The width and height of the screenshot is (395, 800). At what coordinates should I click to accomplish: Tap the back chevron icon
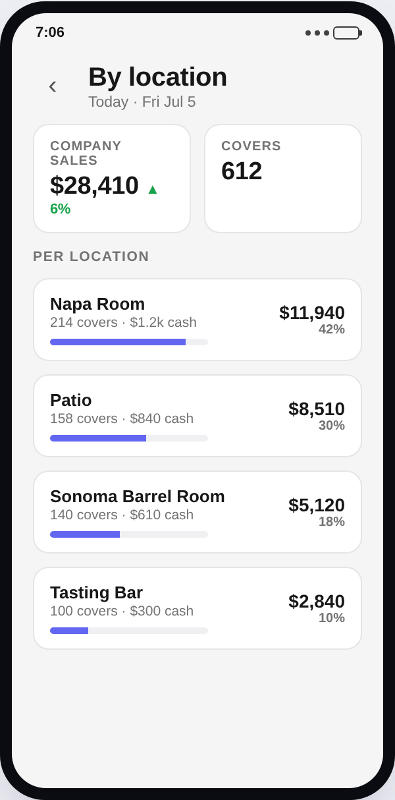(53, 86)
